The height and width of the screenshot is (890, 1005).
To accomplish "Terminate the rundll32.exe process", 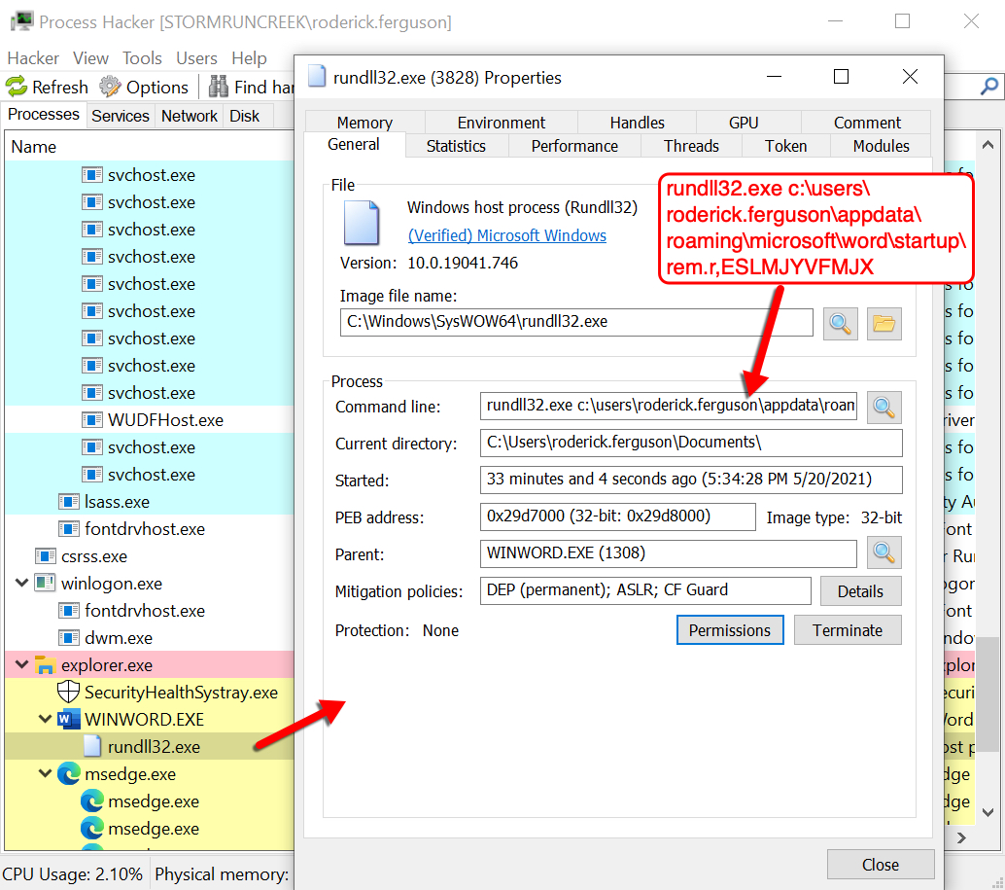I will tap(848, 630).
